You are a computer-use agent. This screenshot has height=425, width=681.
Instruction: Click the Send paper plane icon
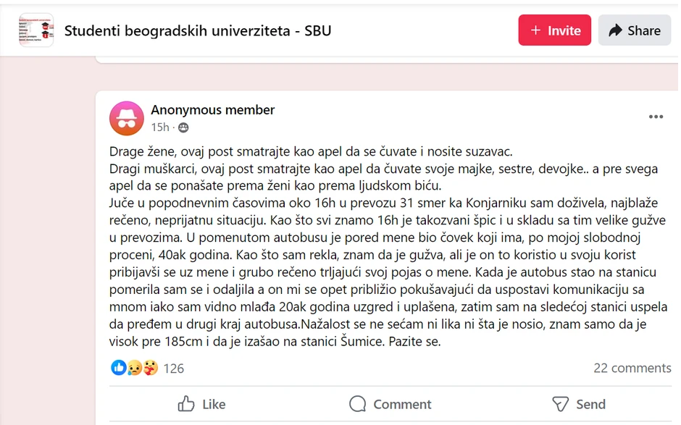559,404
